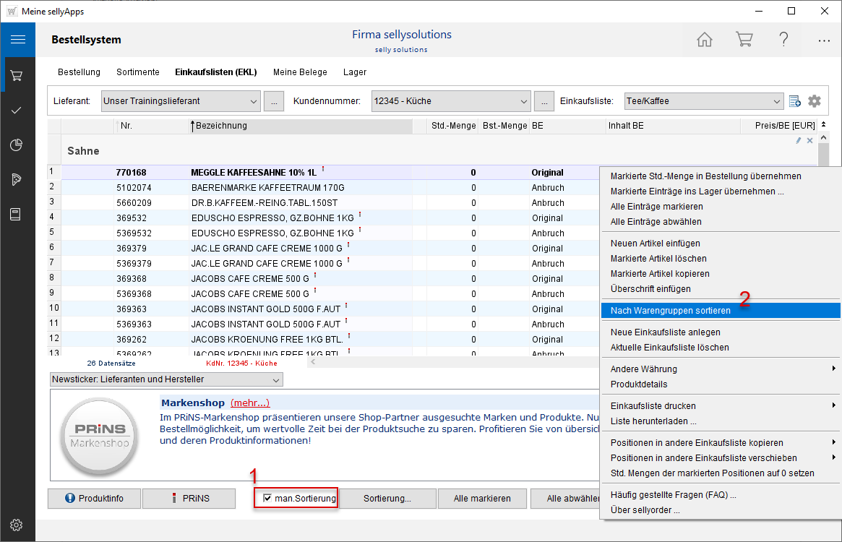
Task: Choose Einkaufsliste drucken from context menu
Action: tap(653, 406)
